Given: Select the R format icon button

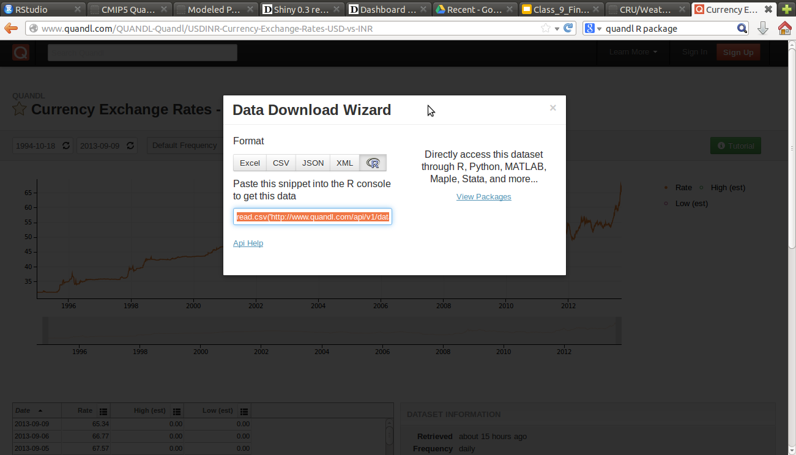Looking at the screenshot, I should point(373,163).
